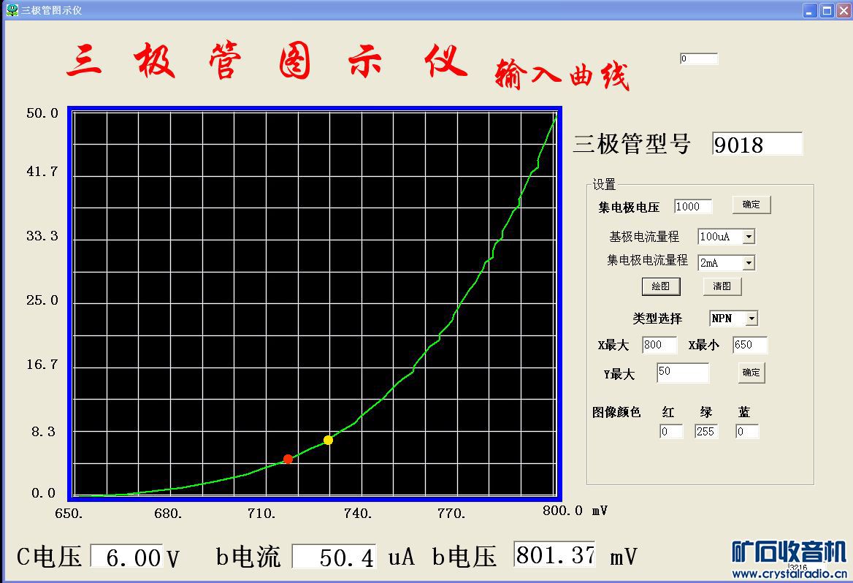
Task: Click the 红 color value field
Action: (670, 432)
